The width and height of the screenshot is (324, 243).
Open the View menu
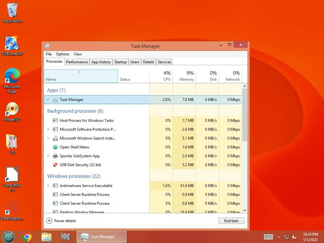[78, 54]
